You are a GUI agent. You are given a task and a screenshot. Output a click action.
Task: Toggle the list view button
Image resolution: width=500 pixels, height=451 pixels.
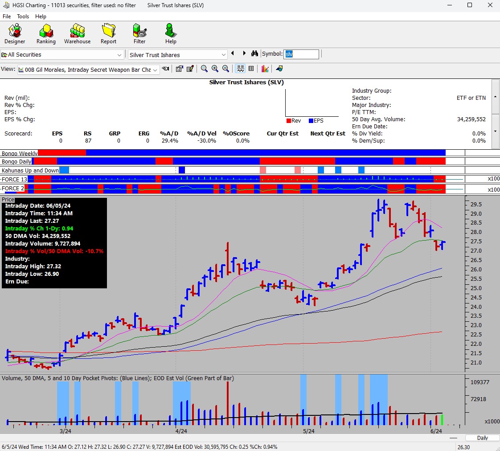coord(251,69)
